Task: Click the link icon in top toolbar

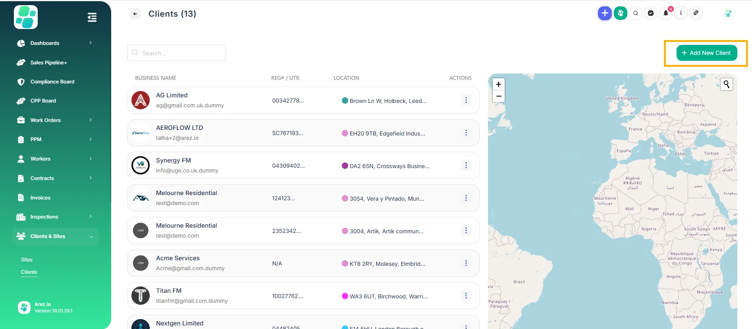Action: coord(696,13)
